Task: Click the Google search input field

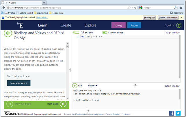Action: point(159,8)
